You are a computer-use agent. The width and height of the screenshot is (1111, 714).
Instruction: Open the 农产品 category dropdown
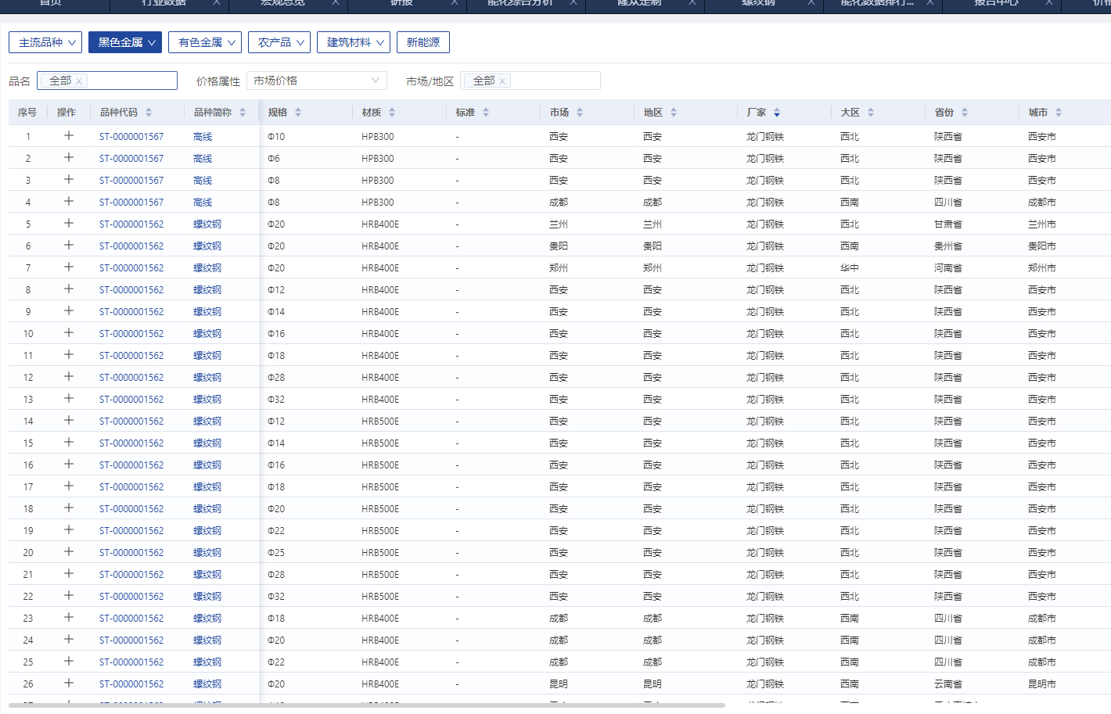pyautogui.click(x=279, y=42)
